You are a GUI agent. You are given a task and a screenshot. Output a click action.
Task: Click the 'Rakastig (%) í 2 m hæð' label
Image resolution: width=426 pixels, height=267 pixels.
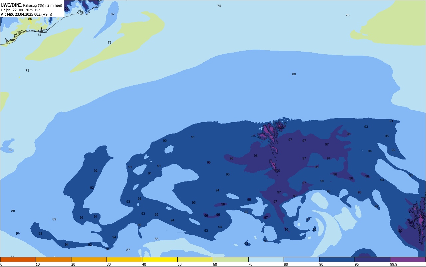[43, 5]
